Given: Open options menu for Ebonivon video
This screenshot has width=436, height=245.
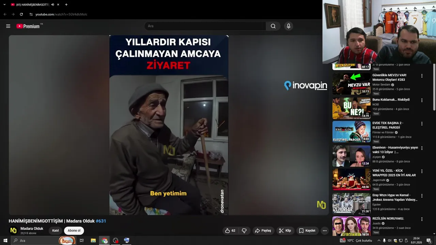Looking at the screenshot, I should (422, 148).
